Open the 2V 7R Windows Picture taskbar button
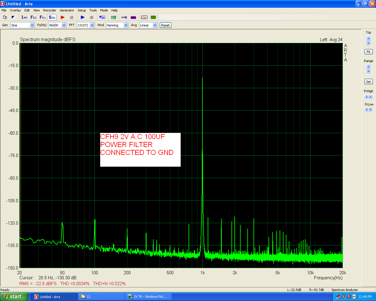 [x=149, y=297]
